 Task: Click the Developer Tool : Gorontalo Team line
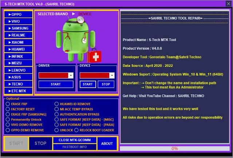[162, 57]
